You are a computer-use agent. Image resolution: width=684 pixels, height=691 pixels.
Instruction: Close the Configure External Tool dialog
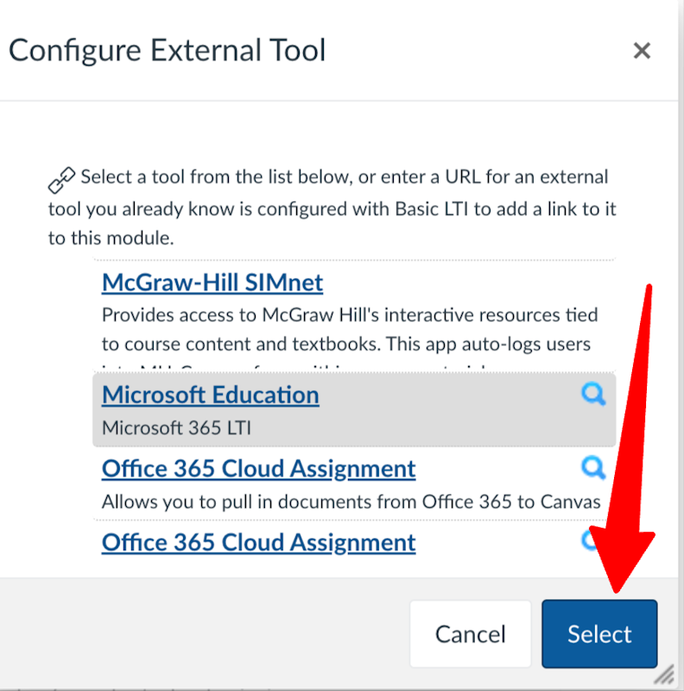pos(642,50)
